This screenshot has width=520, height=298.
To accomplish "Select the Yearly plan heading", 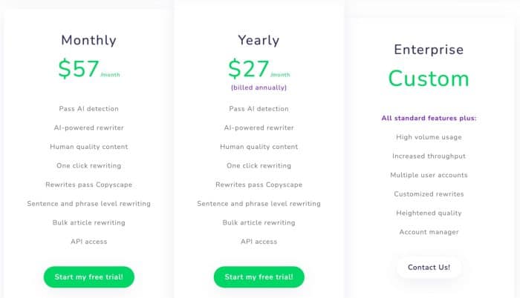I will 259,40.
